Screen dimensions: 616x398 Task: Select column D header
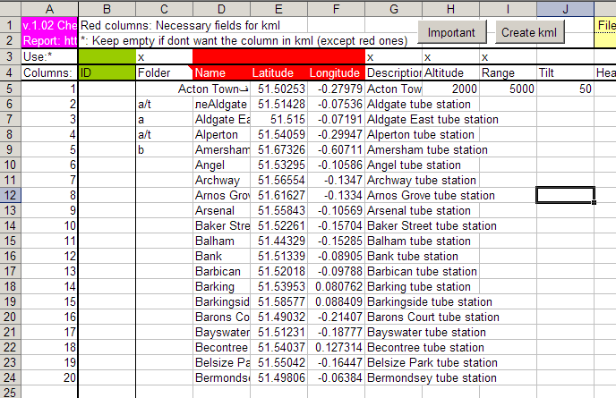(221, 9)
